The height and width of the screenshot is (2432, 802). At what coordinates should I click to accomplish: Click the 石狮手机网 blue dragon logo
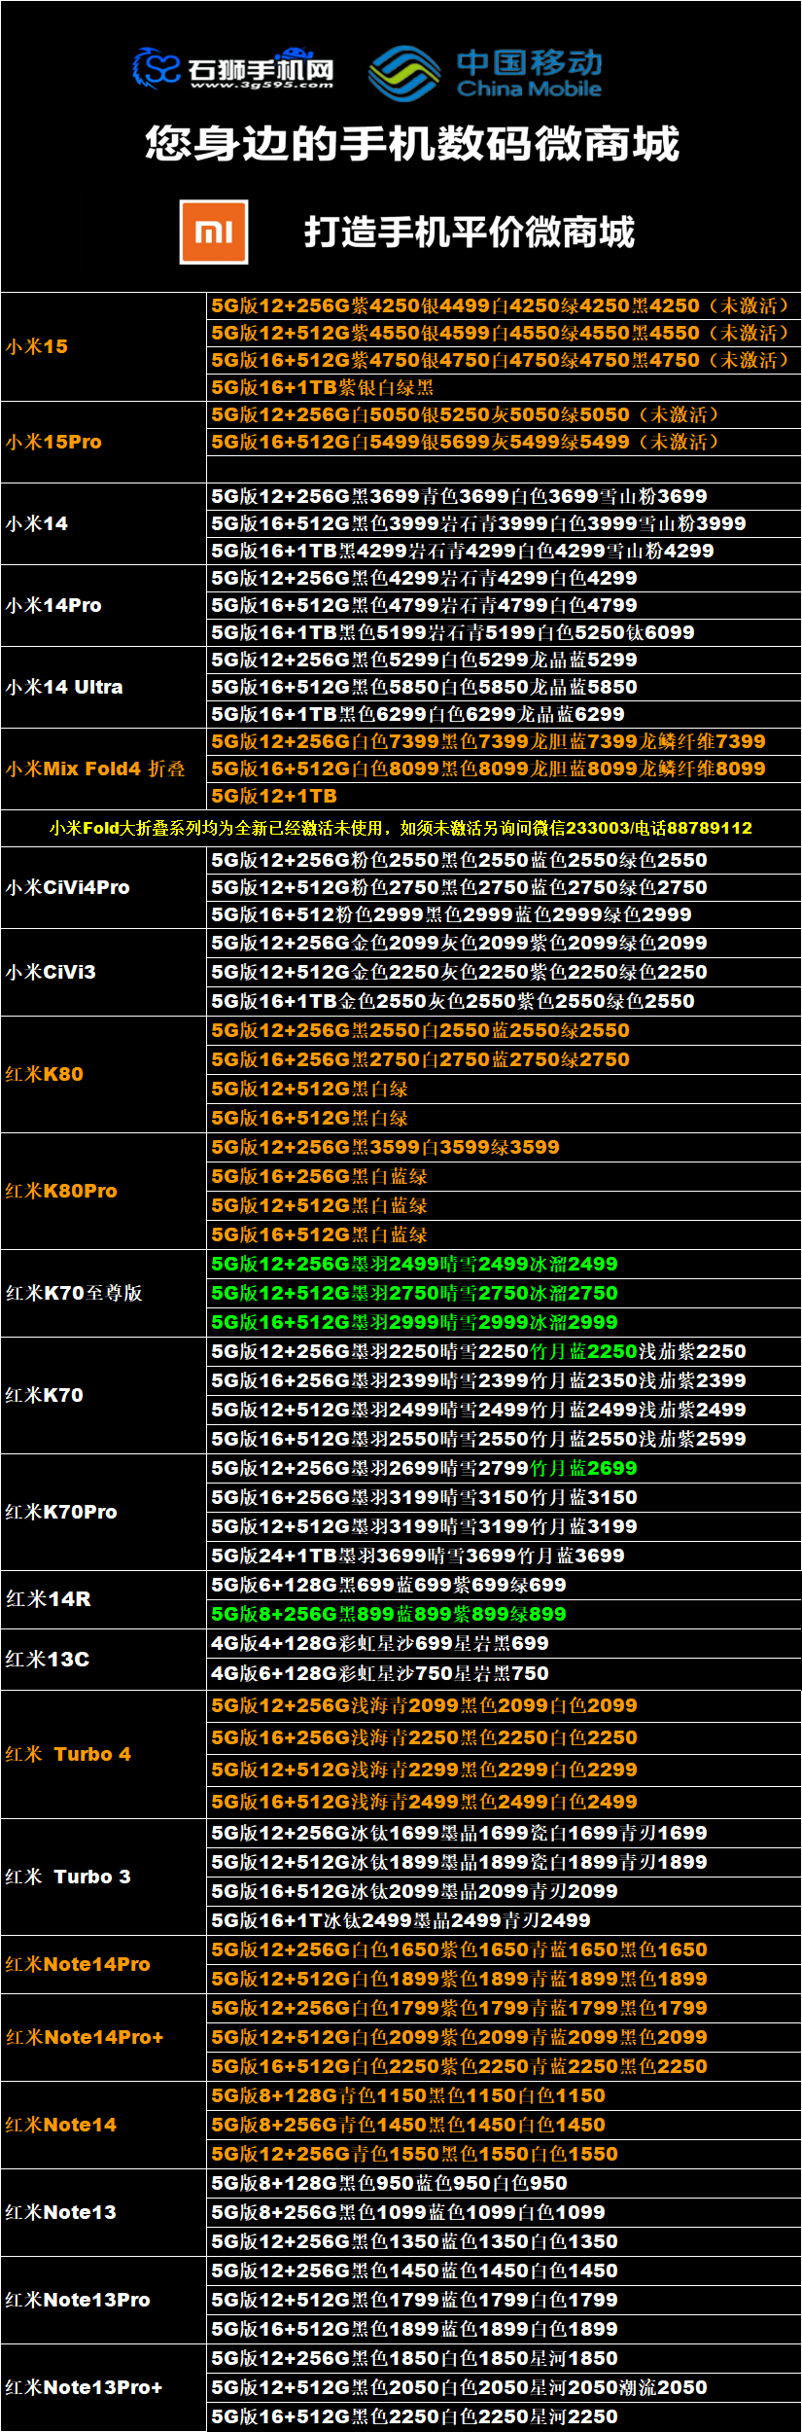point(157,68)
